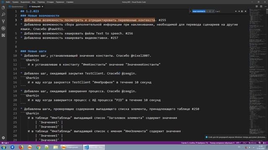Open the Search view in activity bar

pyautogui.click(x=3, y=15)
